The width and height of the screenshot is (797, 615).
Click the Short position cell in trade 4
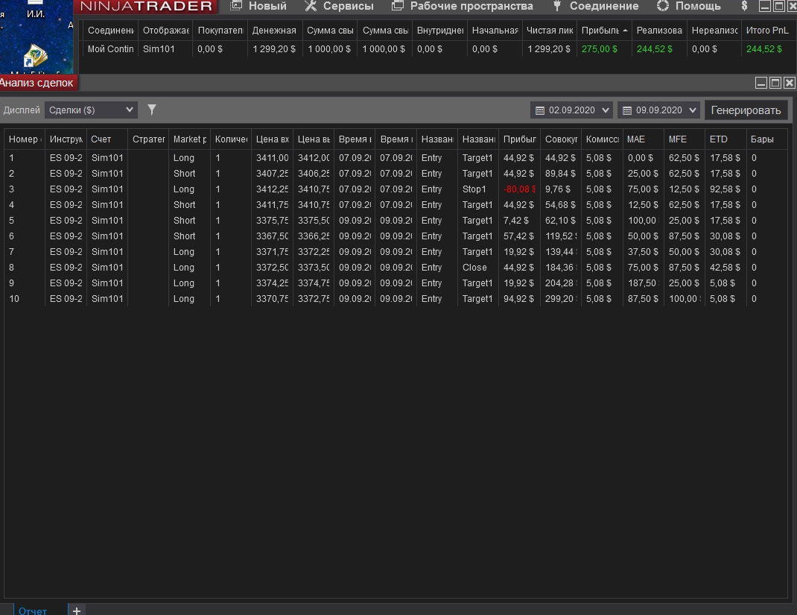[x=189, y=205]
